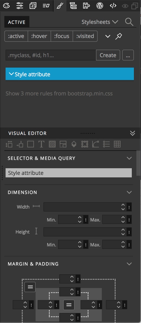Select the paintbrush styles panel icon
The image size is (141, 323).
(60, 6)
